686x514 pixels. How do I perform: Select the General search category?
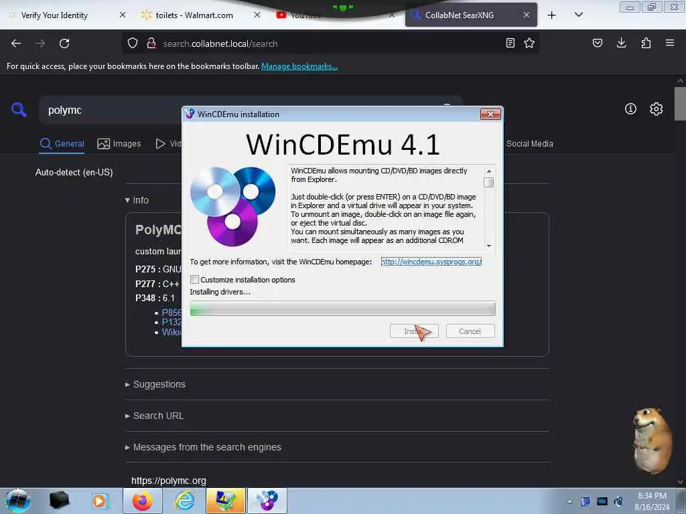pyautogui.click(x=62, y=144)
